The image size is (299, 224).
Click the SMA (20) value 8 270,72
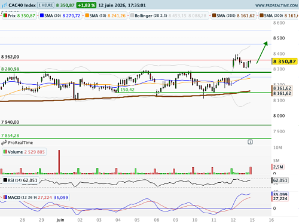point(71,16)
